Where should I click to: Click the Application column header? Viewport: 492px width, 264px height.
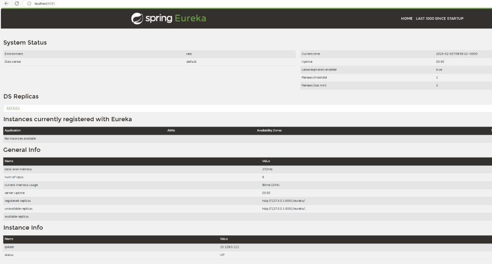pos(12,130)
